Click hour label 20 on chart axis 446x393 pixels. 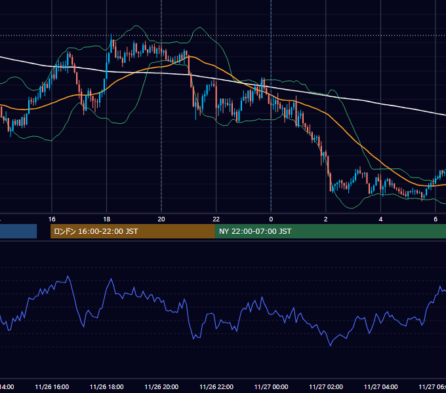161,219
